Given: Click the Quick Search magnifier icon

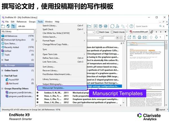Looking at the screenshot, I should [x=160, y=26].
